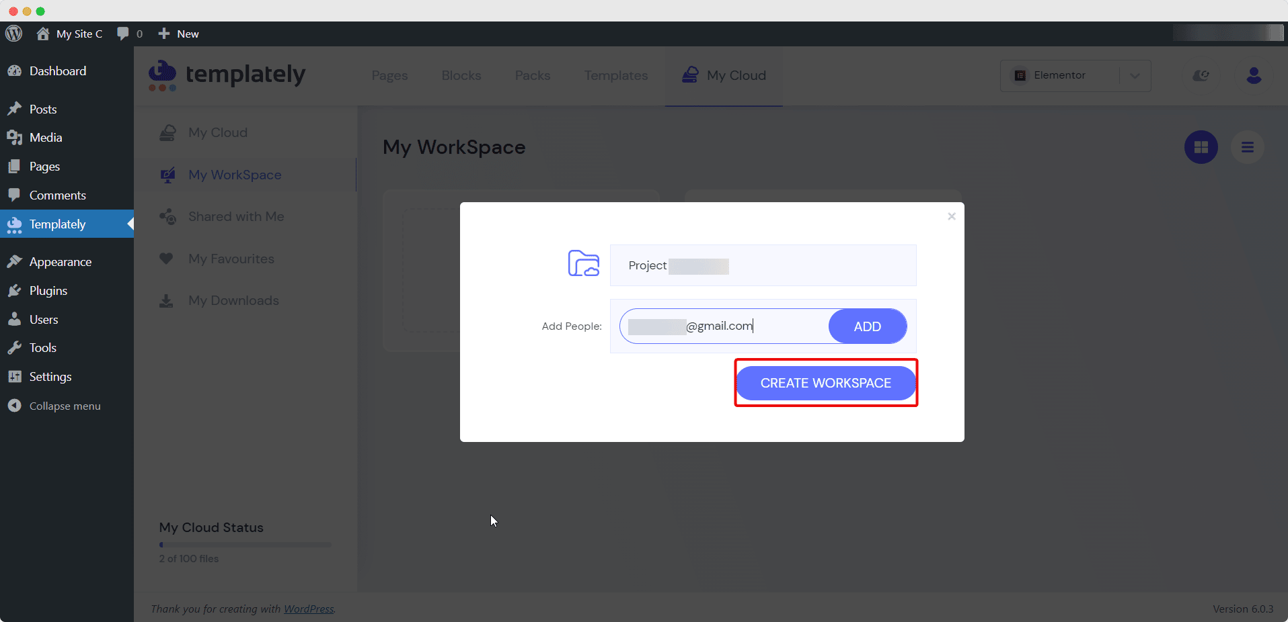Click the New plus icon
This screenshot has width=1288, height=622.
tap(163, 34)
